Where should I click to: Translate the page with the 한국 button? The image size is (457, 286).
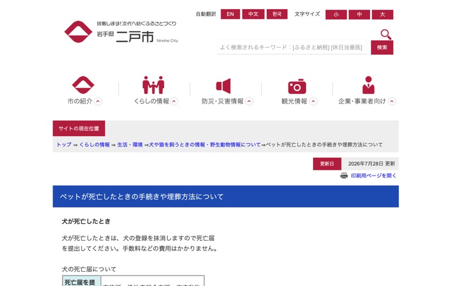click(x=277, y=14)
